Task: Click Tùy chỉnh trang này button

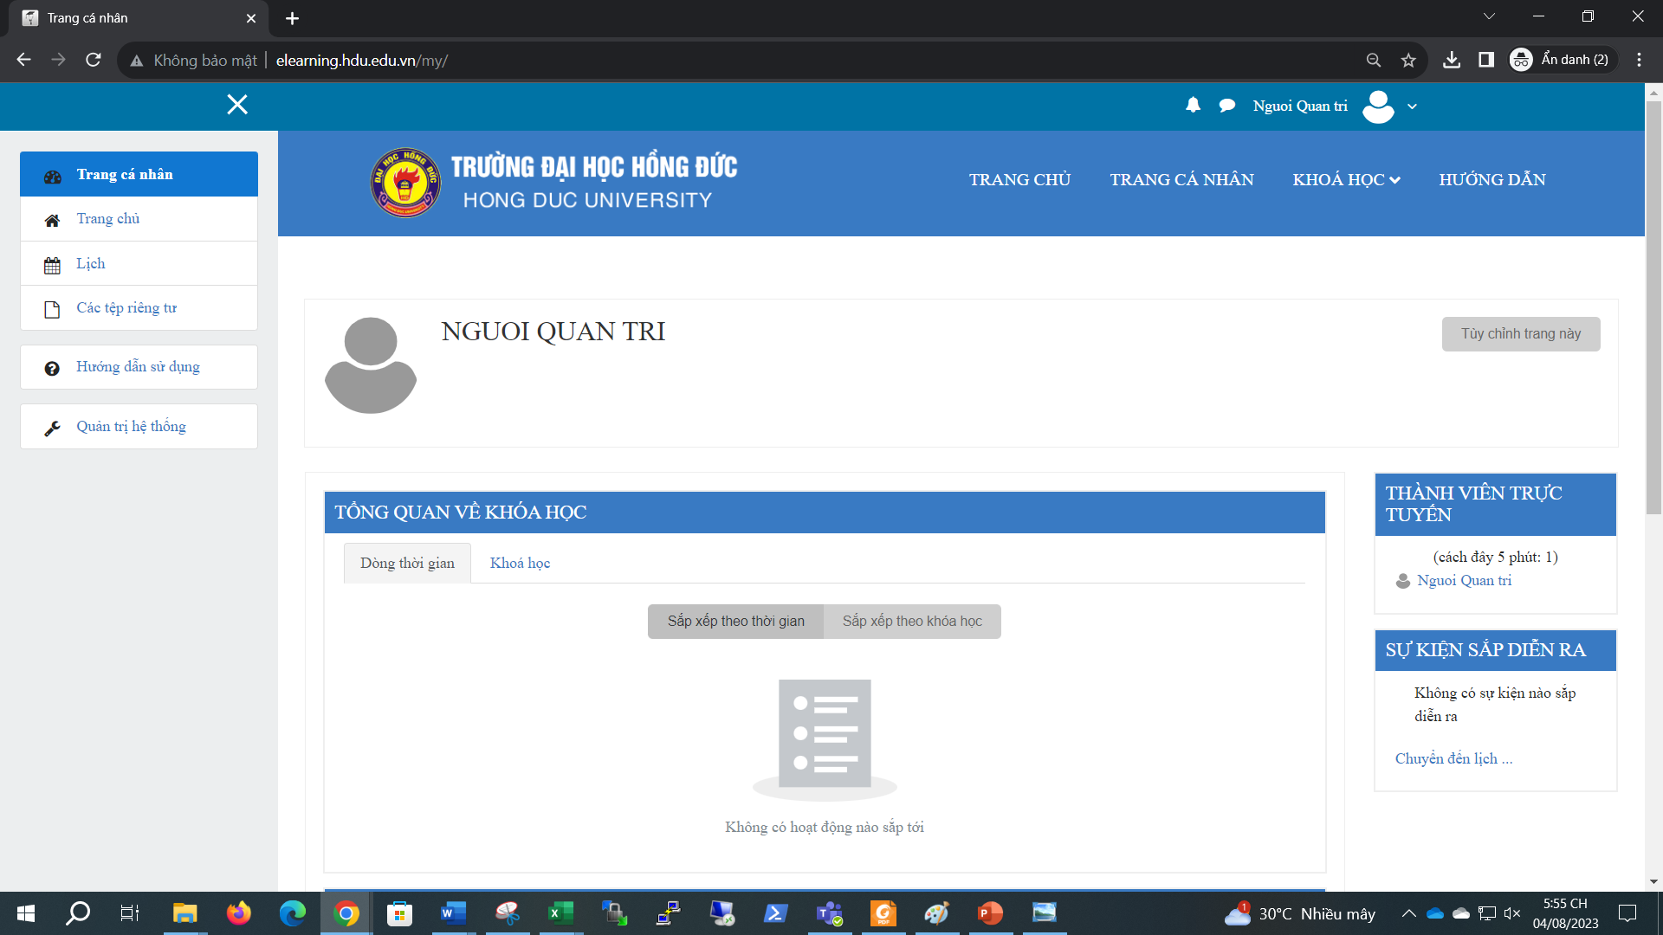Action: (1521, 334)
